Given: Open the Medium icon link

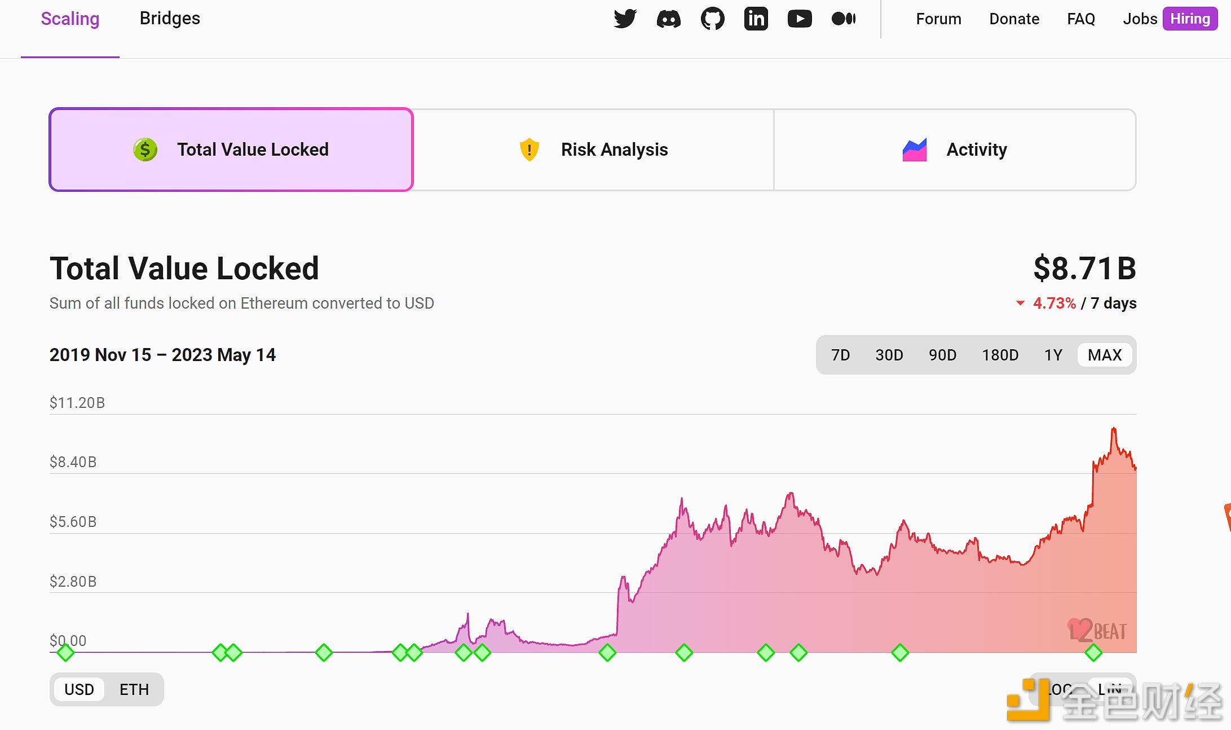Looking at the screenshot, I should click(x=844, y=19).
